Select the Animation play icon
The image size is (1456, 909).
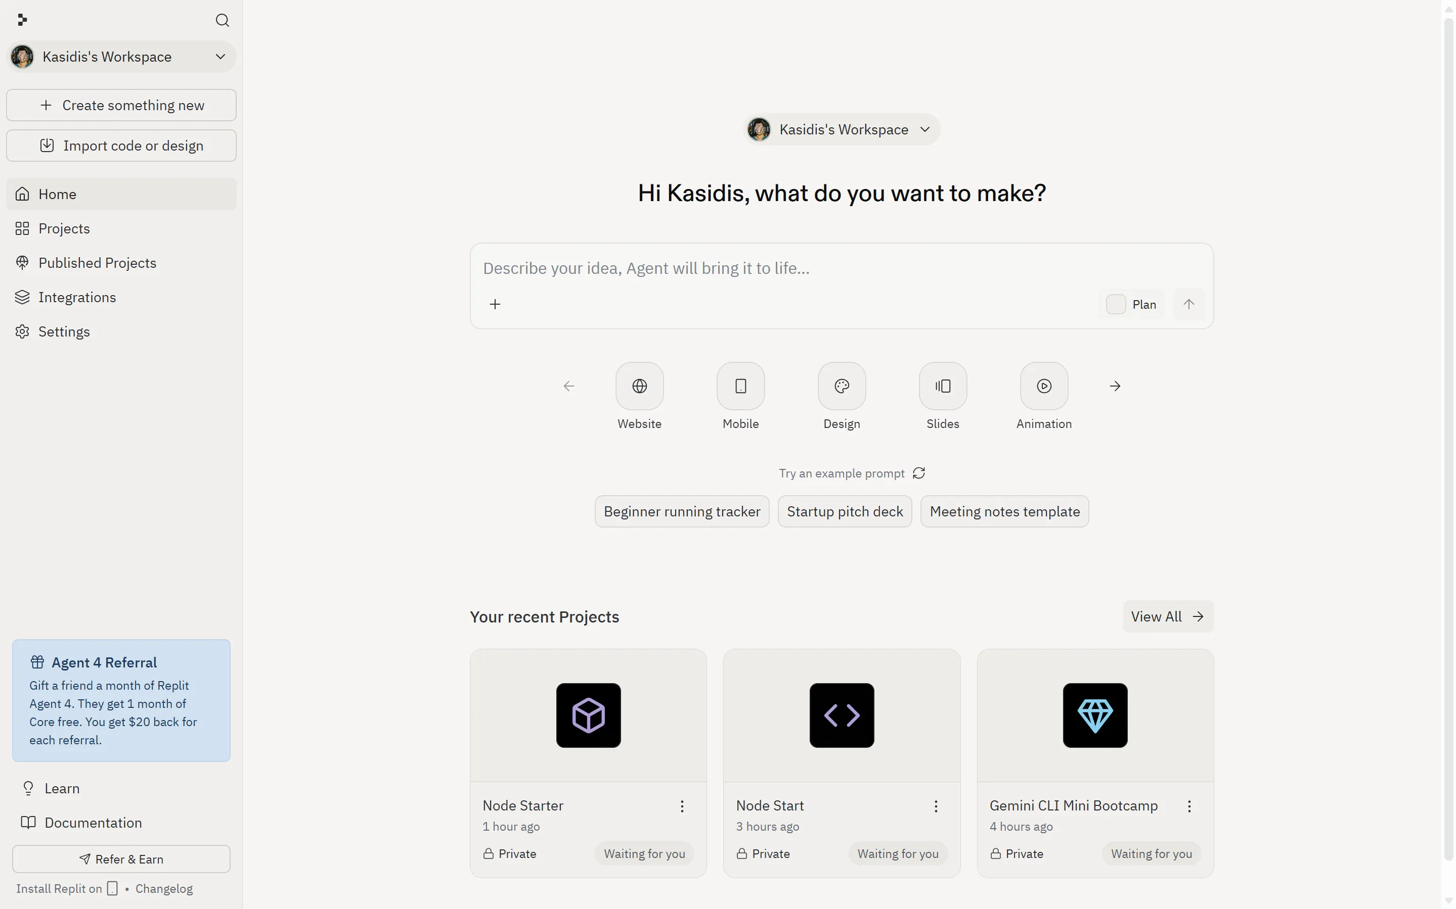[x=1044, y=386]
